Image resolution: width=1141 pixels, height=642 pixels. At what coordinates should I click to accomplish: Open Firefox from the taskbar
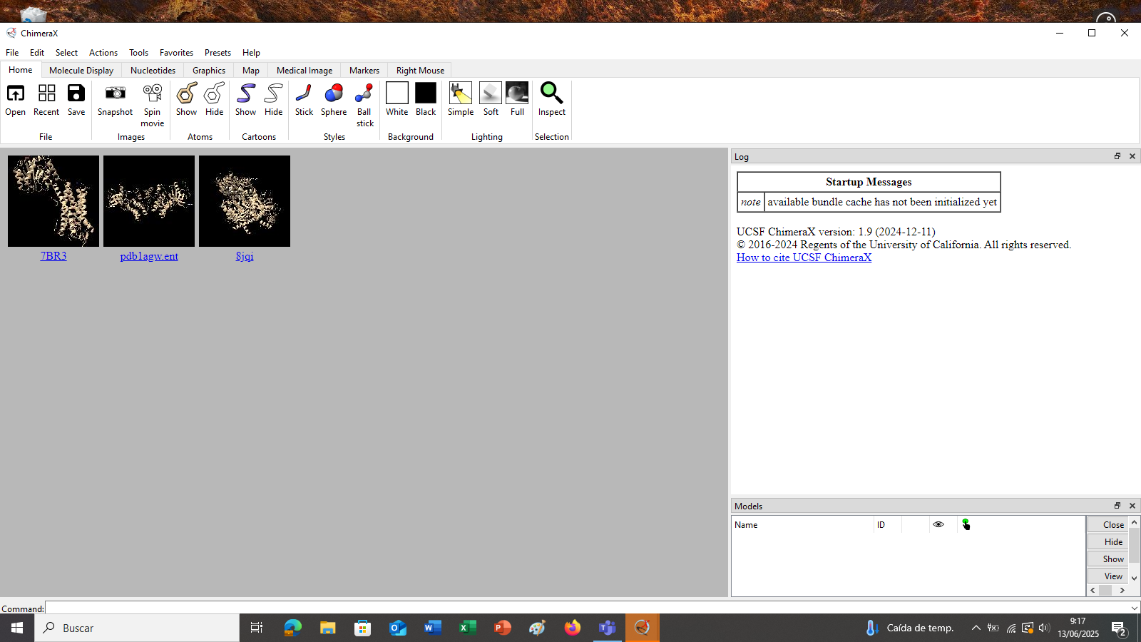point(572,628)
